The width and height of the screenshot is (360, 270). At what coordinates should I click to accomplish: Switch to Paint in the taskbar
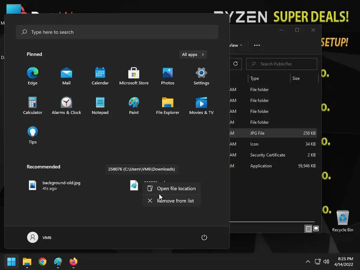(58, 262)
